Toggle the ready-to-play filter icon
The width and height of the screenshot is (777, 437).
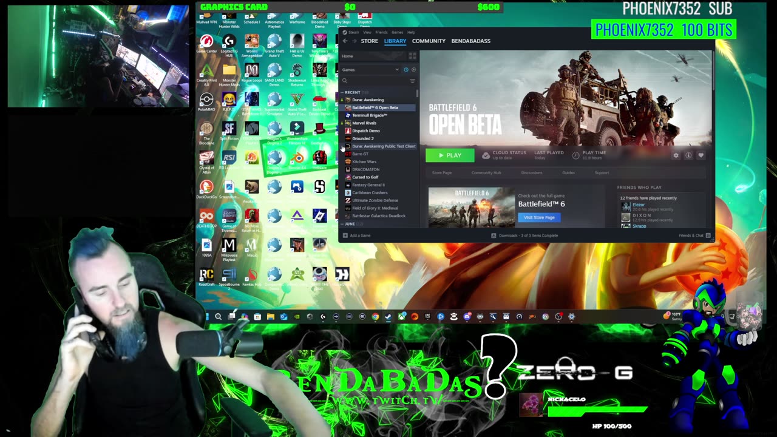tap(413, 70)
